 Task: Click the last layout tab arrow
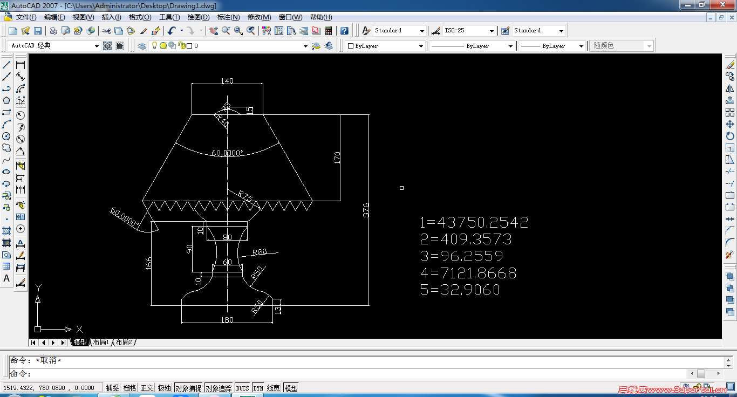(63, 343)
